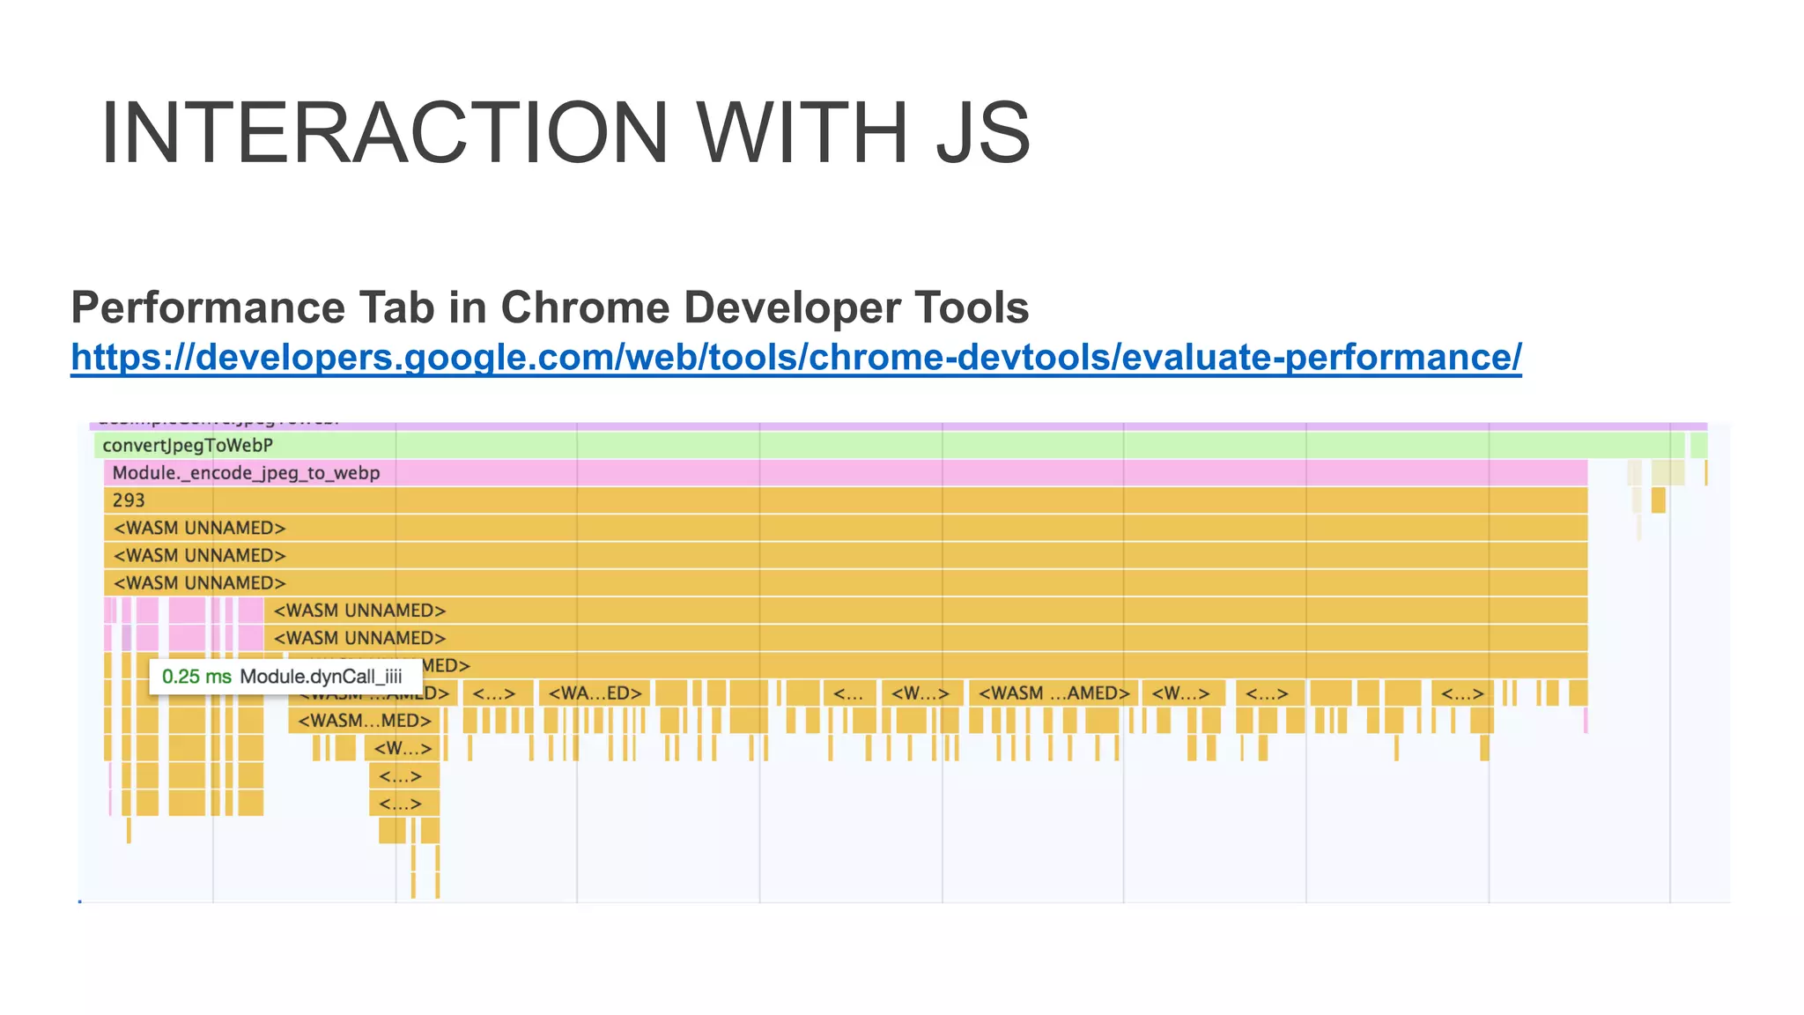Viewport: 1804px width, 1015px height.
Task: Select the small orange block at far right
Action: click(1658, 500)
